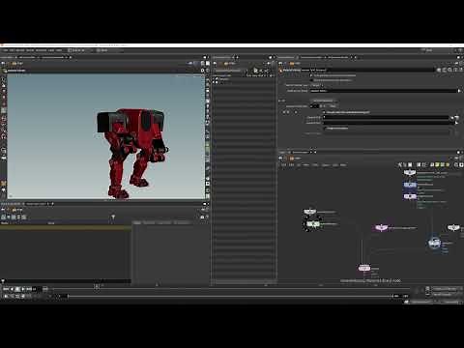Click arrow at right end of long group field
This screenshot has width=464, height=348.
(459, 91)
